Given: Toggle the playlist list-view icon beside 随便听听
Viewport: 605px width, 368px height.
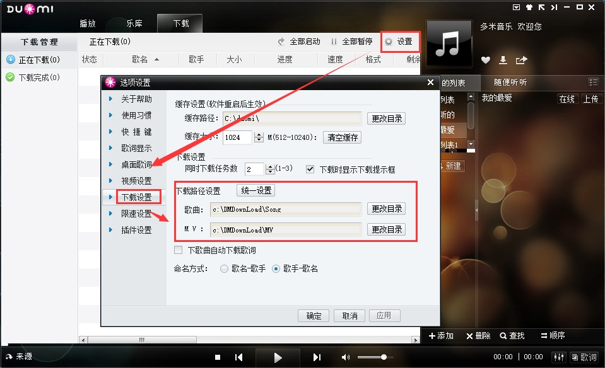Looking at the screenshot, I should click(593, 83).
